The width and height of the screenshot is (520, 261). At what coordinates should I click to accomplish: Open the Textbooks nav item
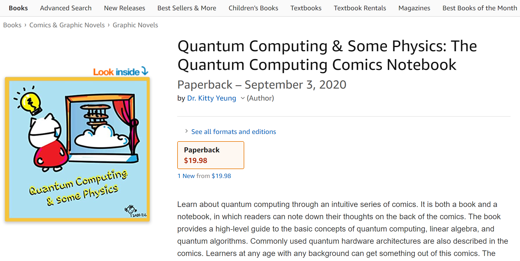(306, 8)
